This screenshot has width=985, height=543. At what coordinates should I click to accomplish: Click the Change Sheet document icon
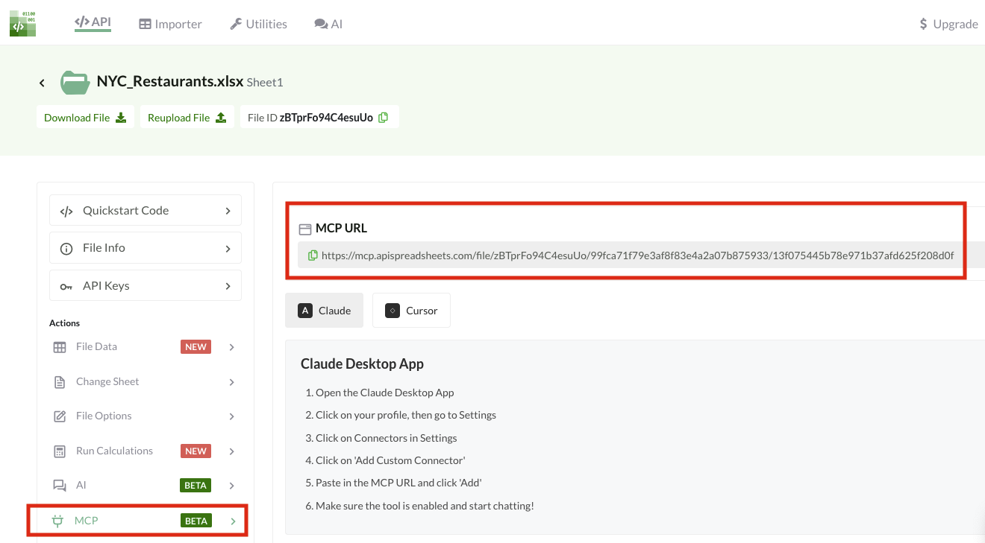(x=59, y=381)
